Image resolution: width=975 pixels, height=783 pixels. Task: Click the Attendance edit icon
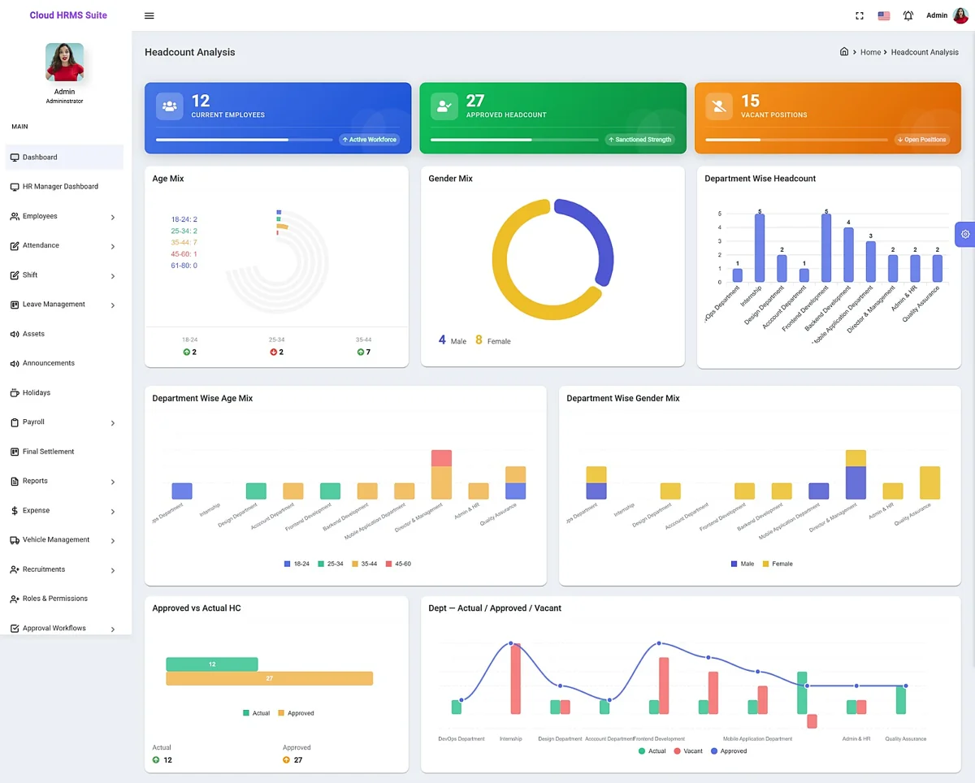(x=15, y=245)
